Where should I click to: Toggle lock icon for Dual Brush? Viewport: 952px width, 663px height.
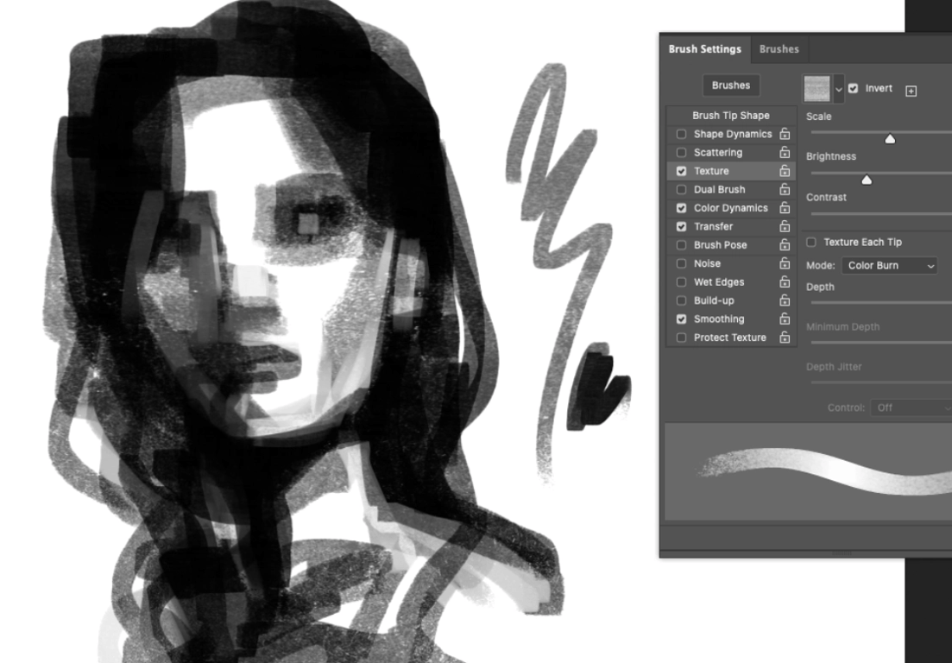785,189
